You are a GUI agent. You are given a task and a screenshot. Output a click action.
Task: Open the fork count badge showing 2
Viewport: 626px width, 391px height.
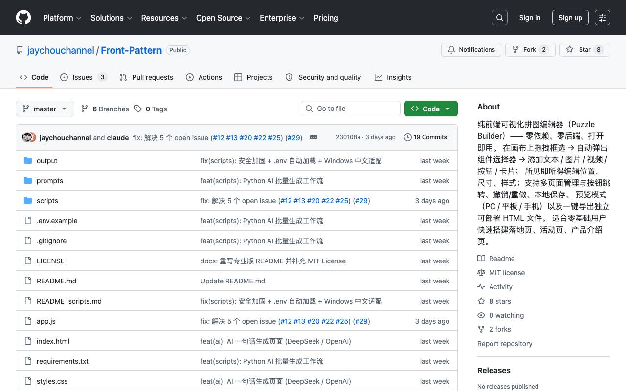click(544, 50)
